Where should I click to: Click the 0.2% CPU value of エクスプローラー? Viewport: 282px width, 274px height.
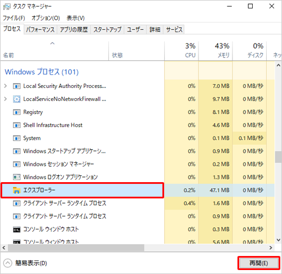(190, 191)
